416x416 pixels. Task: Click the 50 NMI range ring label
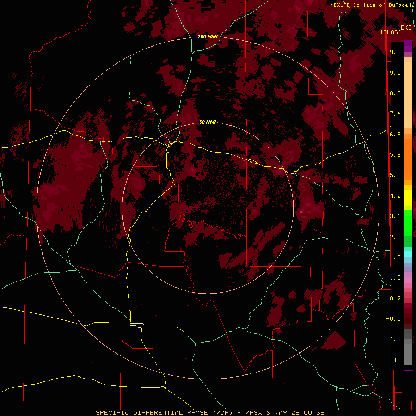[x=208, y=122]
